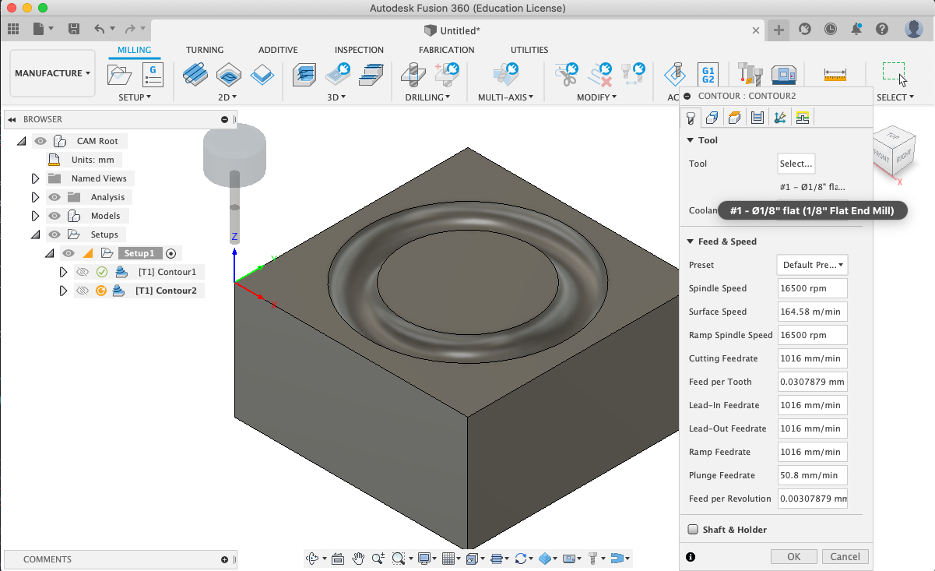
Task: Click the 3D Pocket Clearing icon
Action: [339, 75]
